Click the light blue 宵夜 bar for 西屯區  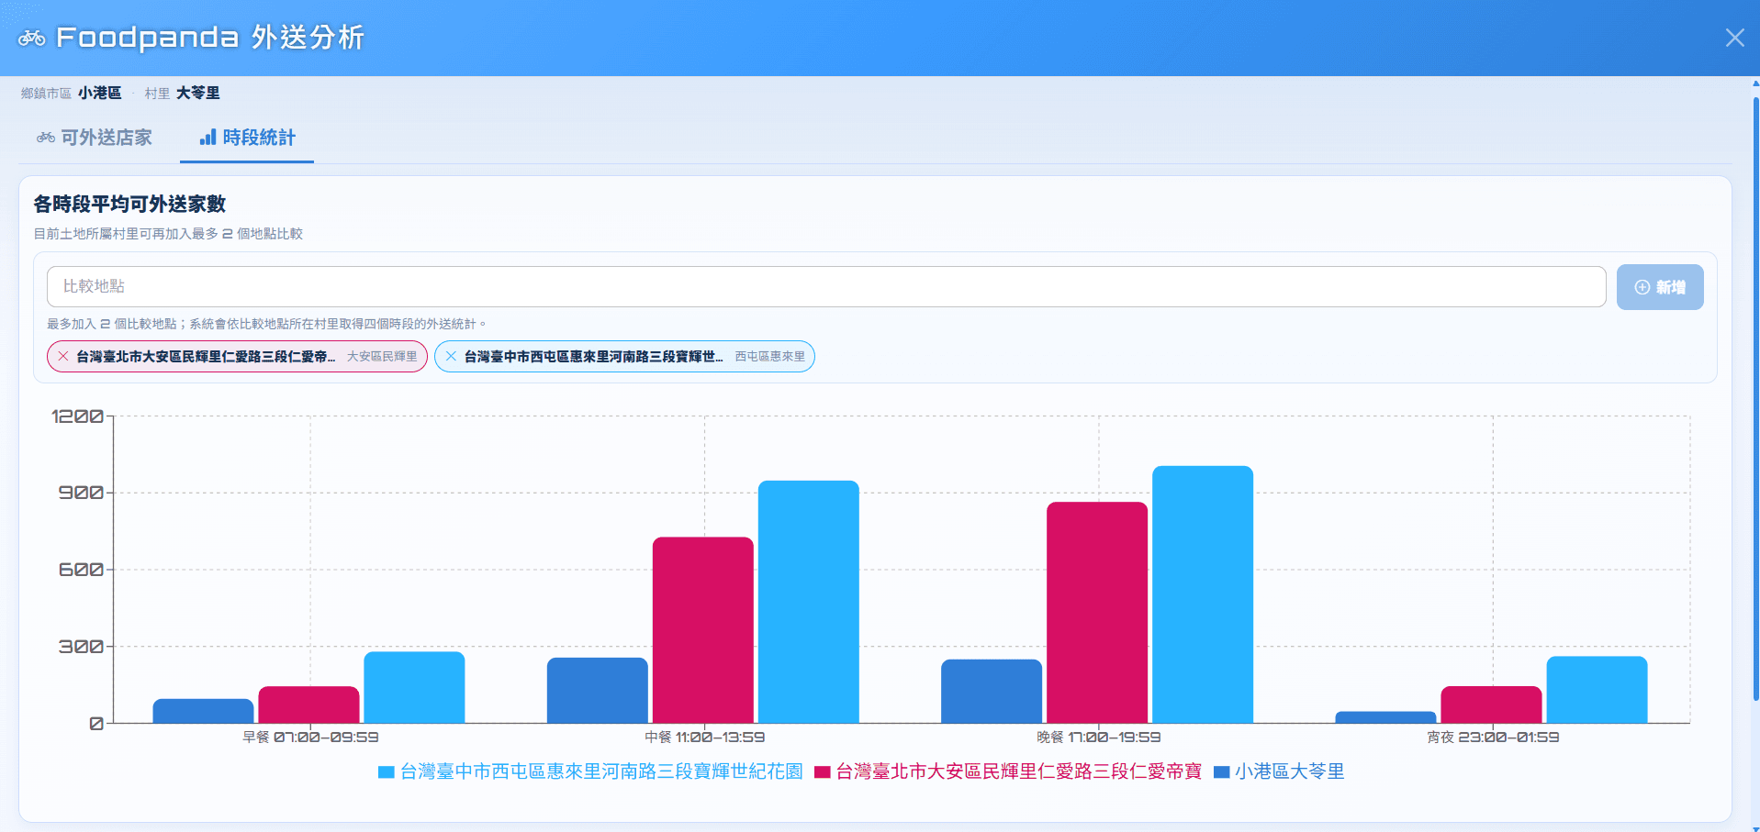coord(1597,690)
